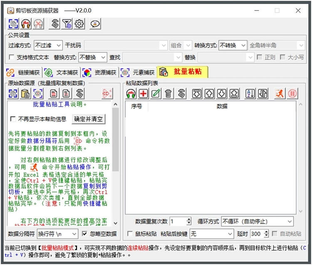Click the 数据 column header
312x265 pixels.
[x=222, y=106]
